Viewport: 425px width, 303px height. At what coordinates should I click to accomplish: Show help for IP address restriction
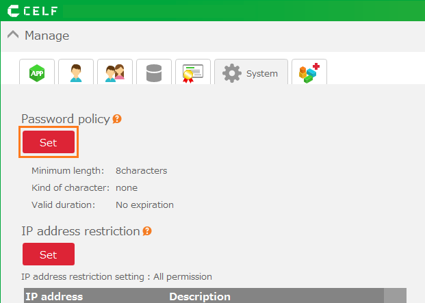(x=147, y=231)
